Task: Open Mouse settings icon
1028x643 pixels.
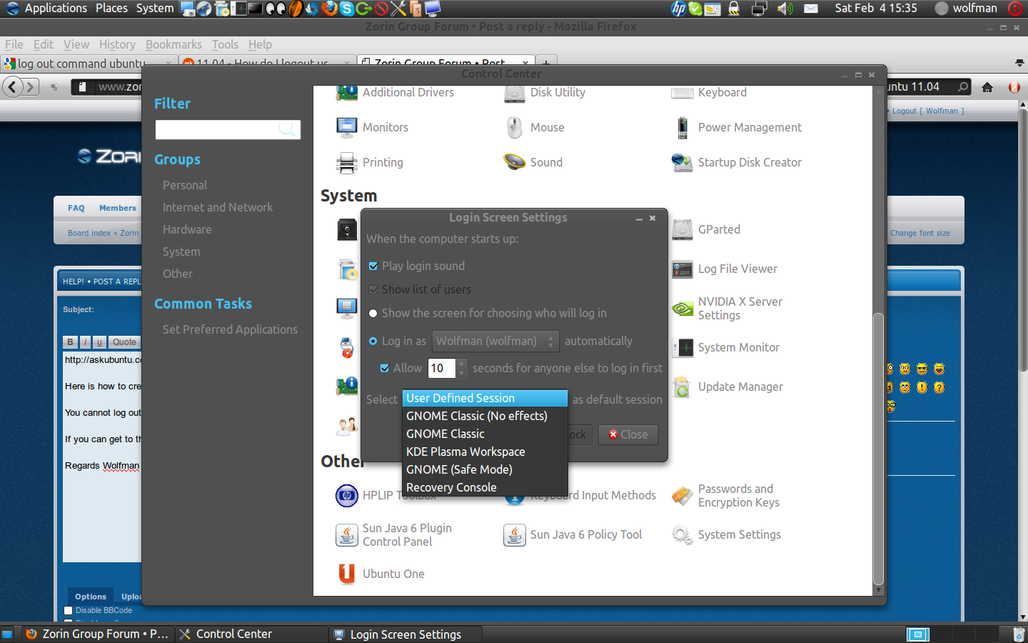Action: click(515, 127)
